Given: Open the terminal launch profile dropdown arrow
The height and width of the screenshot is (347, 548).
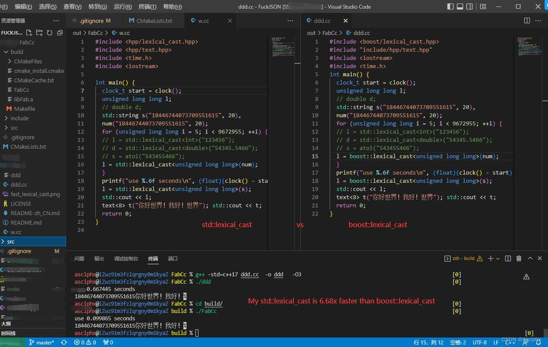Looking at the screenshot, I should [498, 259].
